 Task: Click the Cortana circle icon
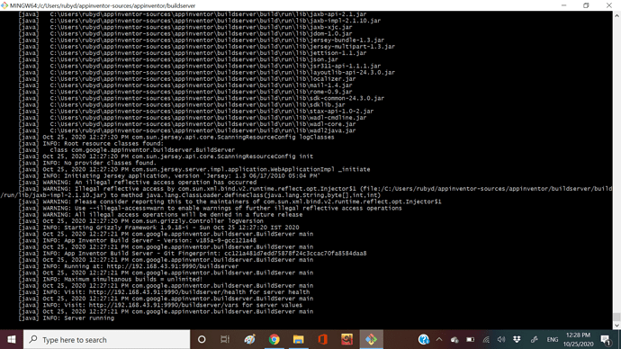pyautogui.click(x=202, y=339)
